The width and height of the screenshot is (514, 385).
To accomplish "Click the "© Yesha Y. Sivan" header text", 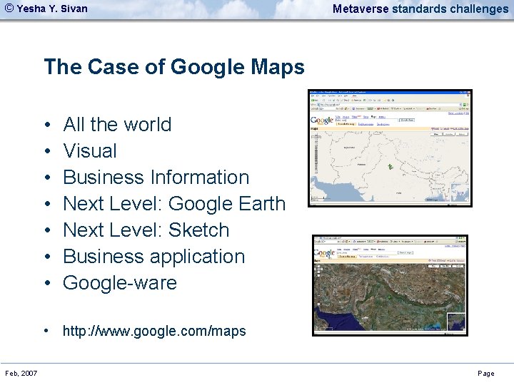I will click(x=46, y=9).
